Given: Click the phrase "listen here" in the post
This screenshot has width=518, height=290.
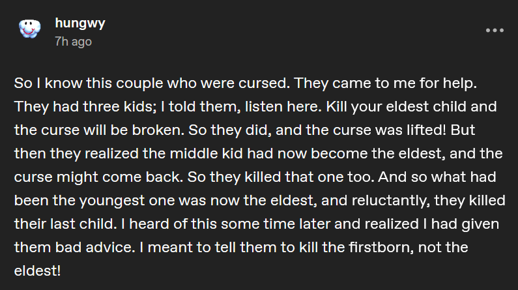Looking at the screenshot, I should point(283,107).
